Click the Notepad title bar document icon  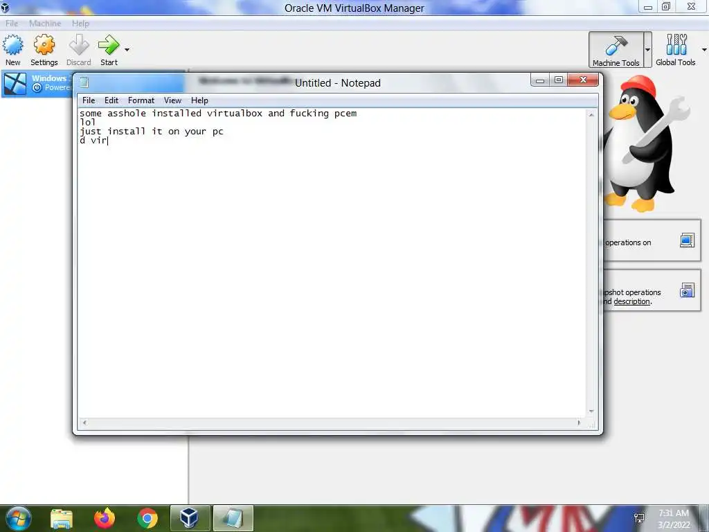(x=84, y=82)
